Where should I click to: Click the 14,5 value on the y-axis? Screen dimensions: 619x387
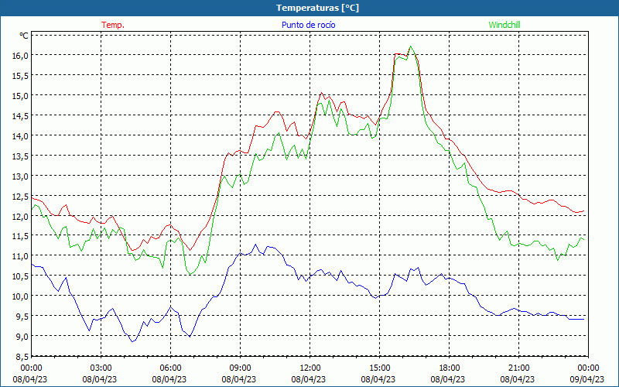[20, 115]
